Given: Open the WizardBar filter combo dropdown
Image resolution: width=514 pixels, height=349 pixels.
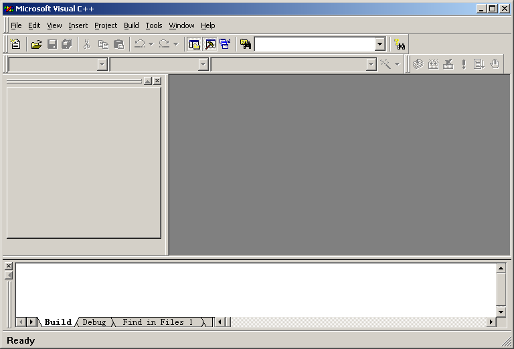Looking at the screenshot, I should 203,64.
